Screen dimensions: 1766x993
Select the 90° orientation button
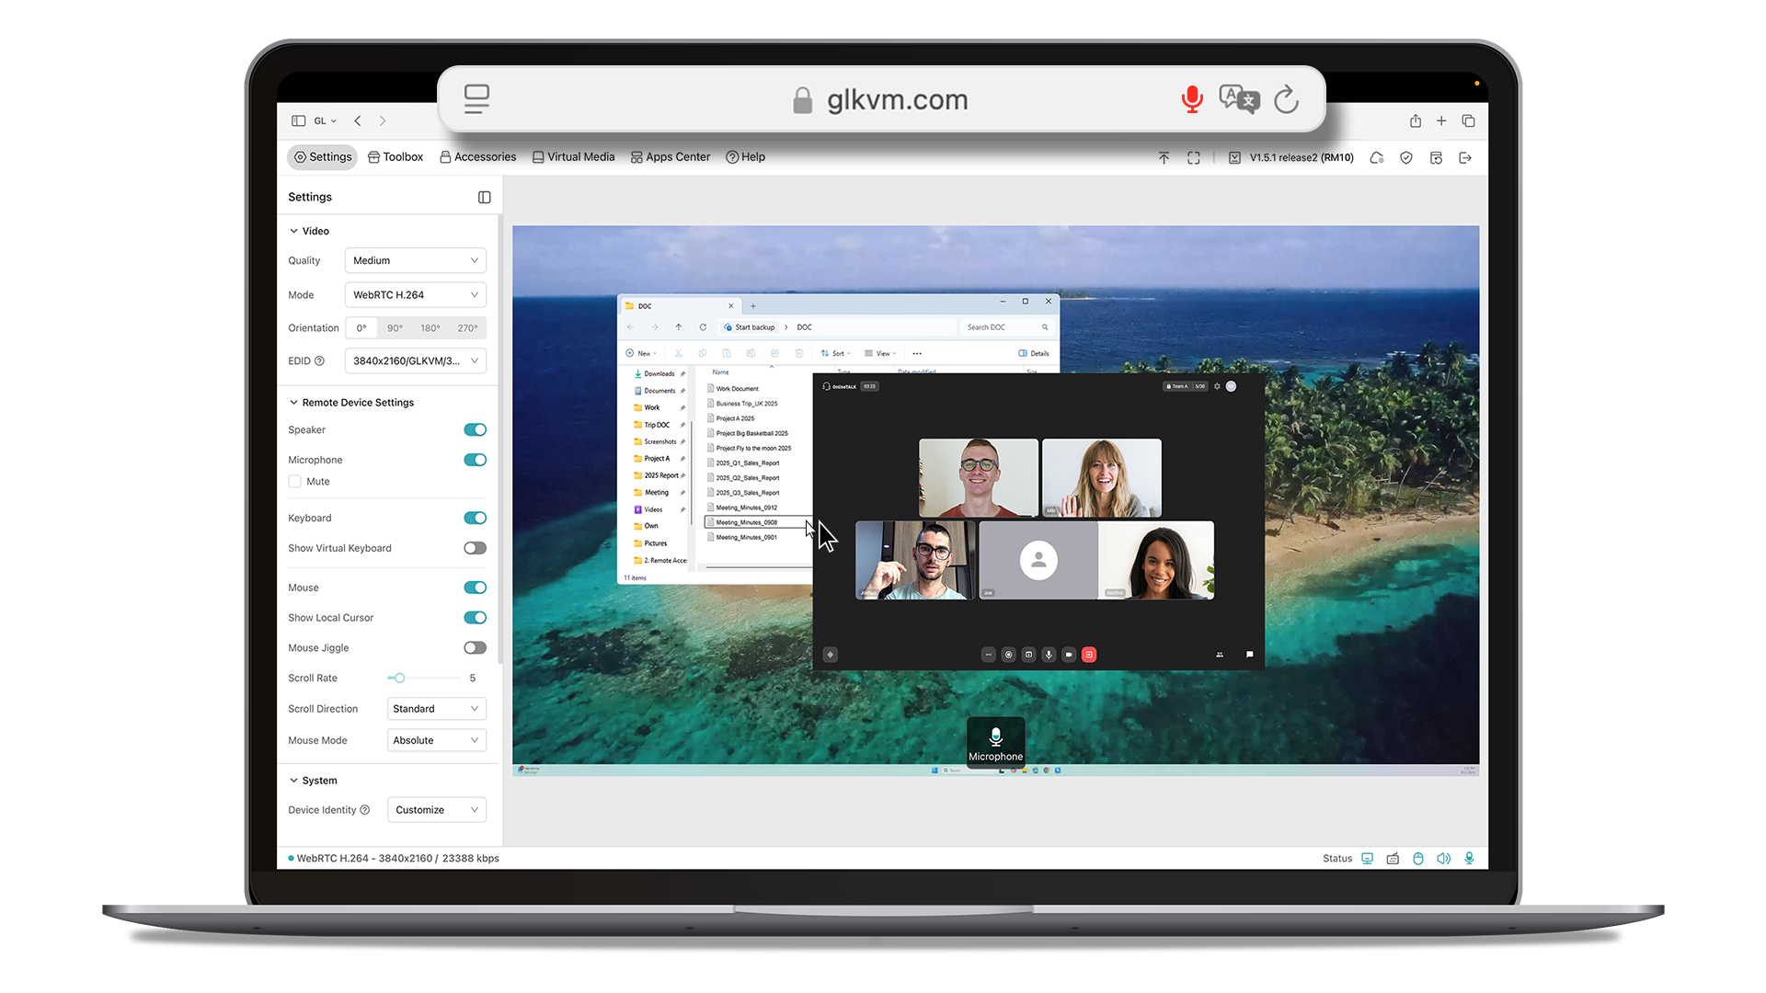395,328
